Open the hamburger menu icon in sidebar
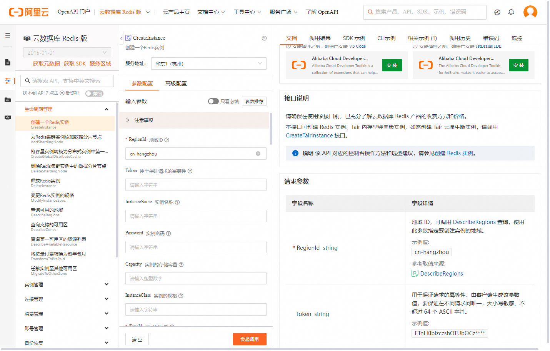The image size is (550, 351). (x=8, y=35)
